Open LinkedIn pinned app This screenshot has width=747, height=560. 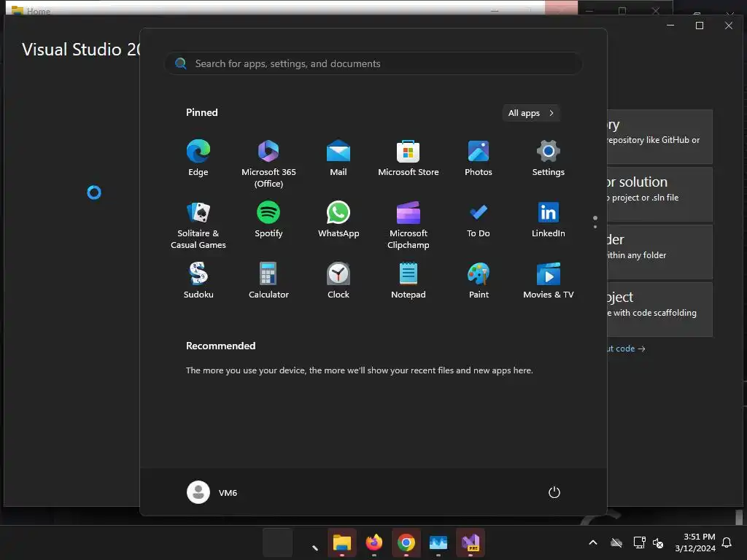click(549, 220)
